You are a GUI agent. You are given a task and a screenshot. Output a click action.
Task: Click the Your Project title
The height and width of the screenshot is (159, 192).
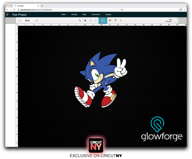click(x=19, y=15)
